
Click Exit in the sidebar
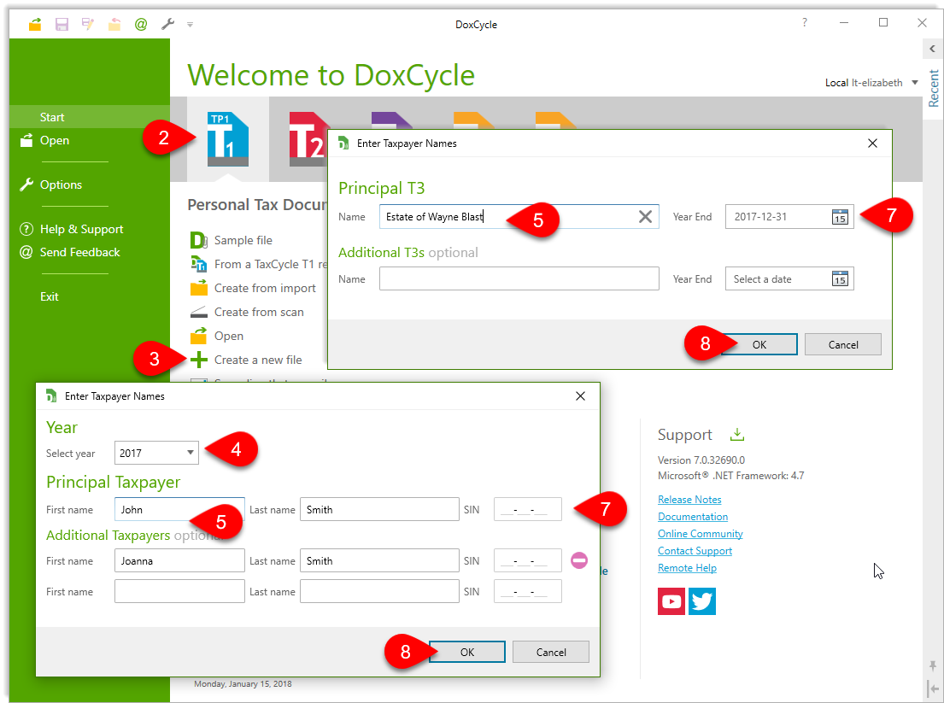(50, 296)
